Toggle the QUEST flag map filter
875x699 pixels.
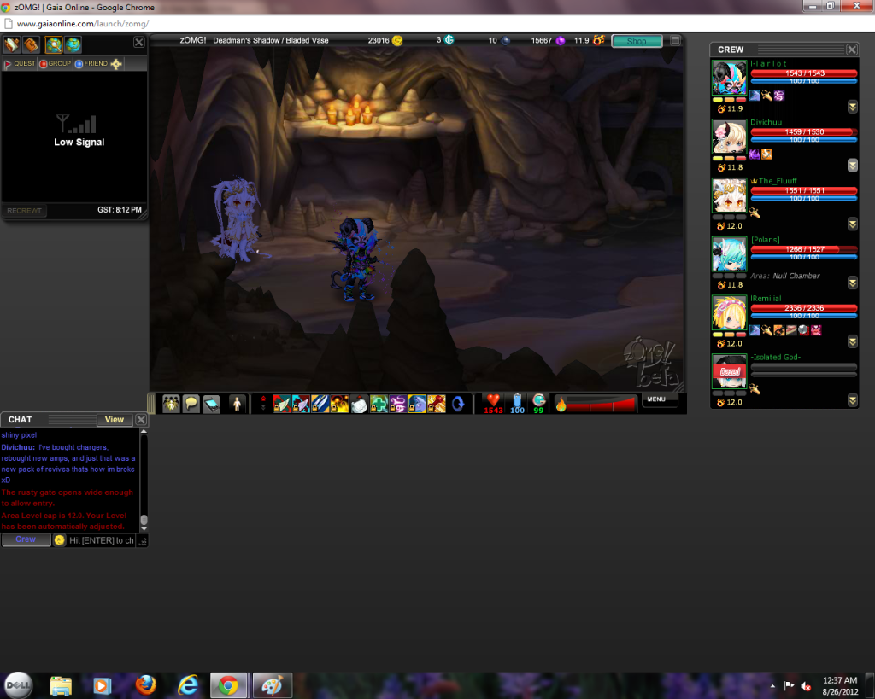point(21,63)
